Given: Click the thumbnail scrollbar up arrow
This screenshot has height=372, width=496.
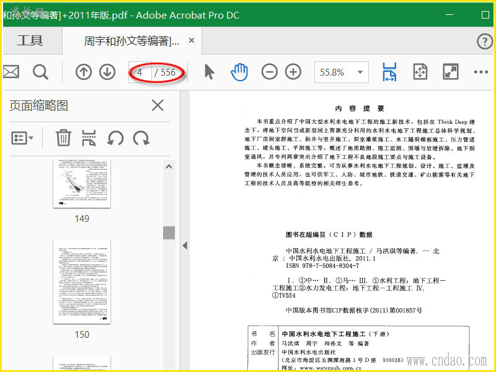Looking at the screenshot, I should coord(169,167).
